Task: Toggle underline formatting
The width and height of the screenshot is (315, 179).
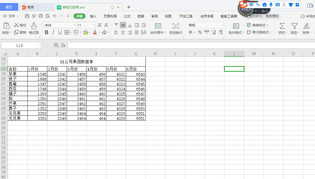Action: 60,32
